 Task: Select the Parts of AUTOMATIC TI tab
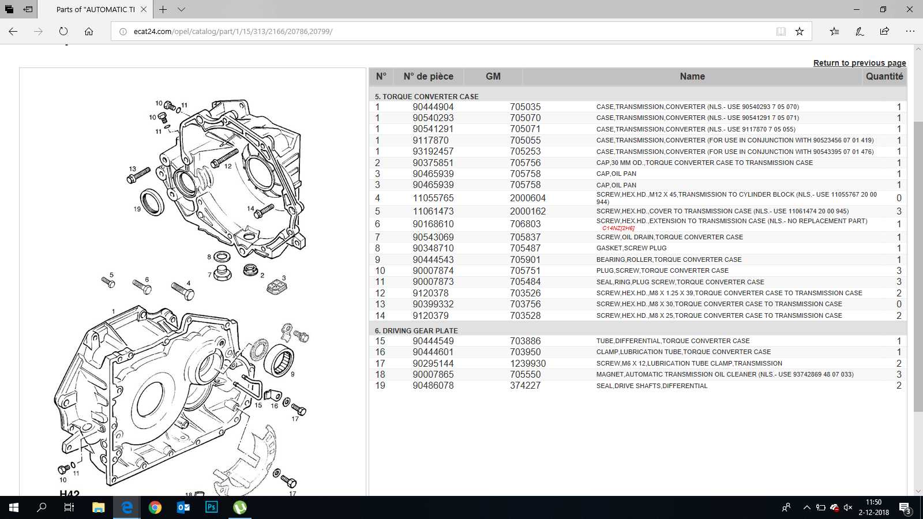click(x=96, y=9)
